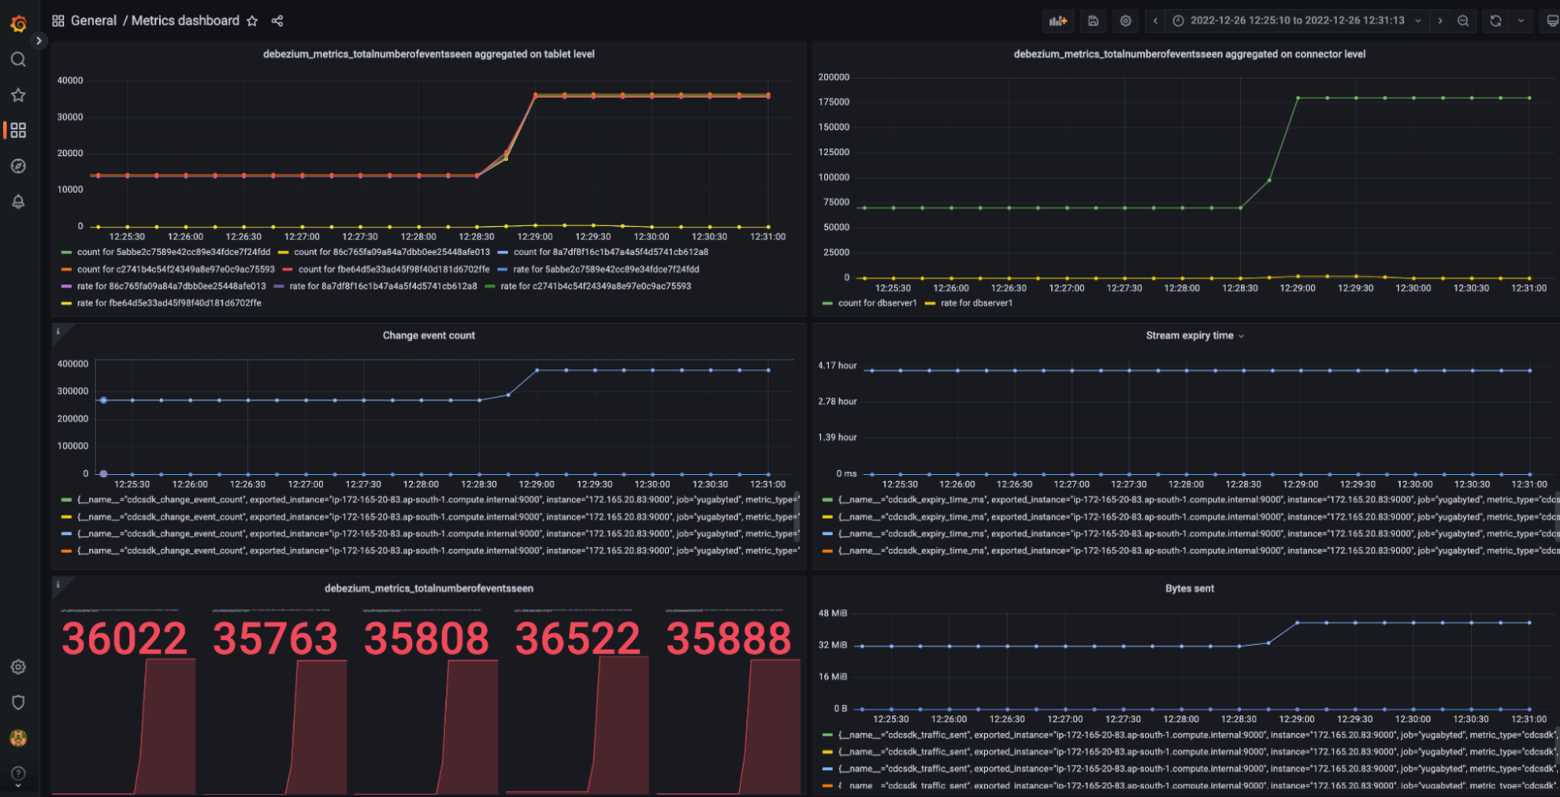Expand the Stream expiry time panel menu
The width and height of the screenshot is (1560, 797).
(x=1242, y=335)
